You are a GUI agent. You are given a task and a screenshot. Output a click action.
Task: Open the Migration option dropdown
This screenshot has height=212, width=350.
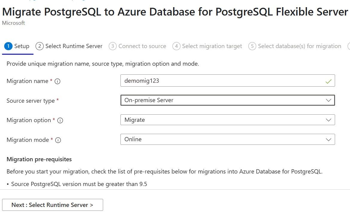coord(227,120)
